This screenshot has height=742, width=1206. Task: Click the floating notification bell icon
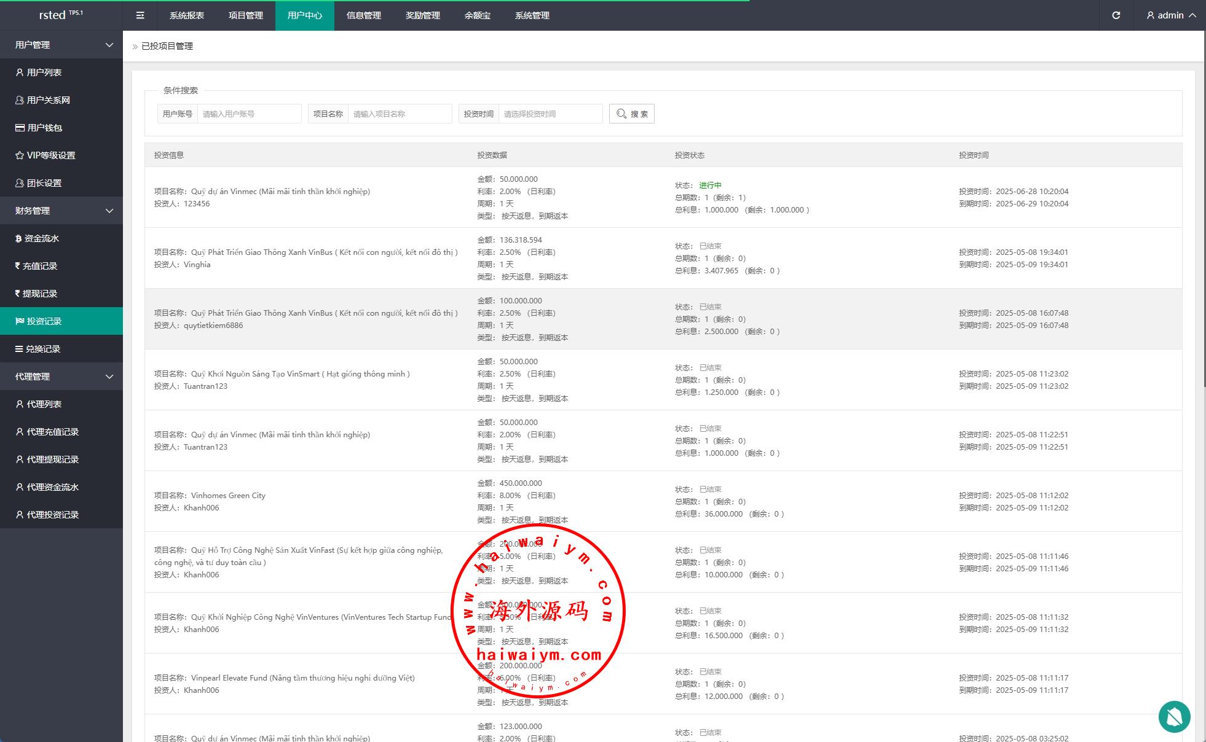tap(1174, 716)
